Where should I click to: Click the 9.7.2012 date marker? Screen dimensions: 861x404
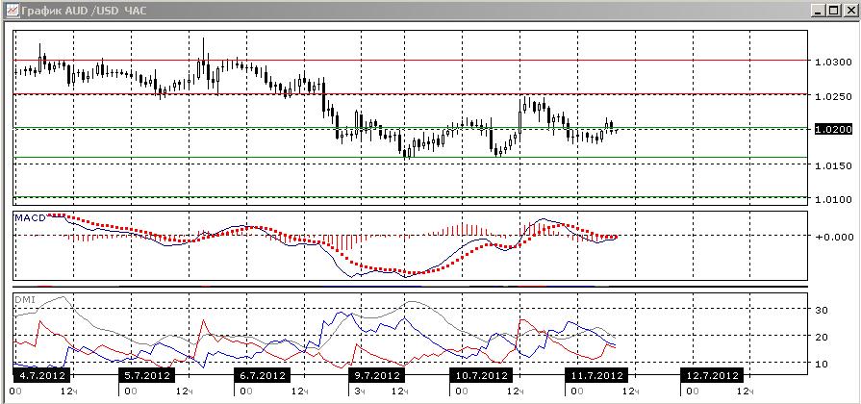pos(376,375)
